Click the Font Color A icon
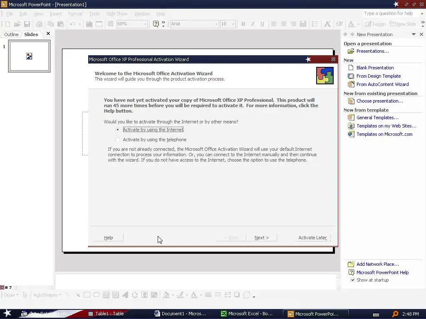Image resolution: width=426 pixels, height=319 pixels. coord(351,24)
